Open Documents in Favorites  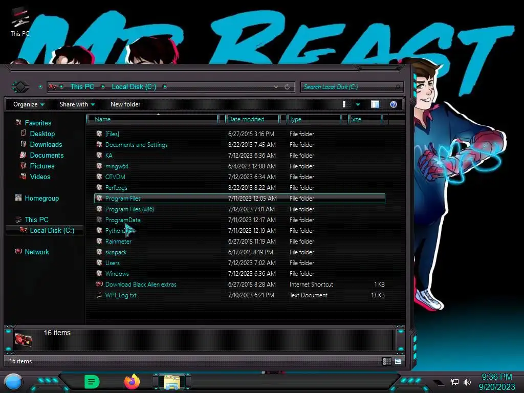(x=47, y=155)
